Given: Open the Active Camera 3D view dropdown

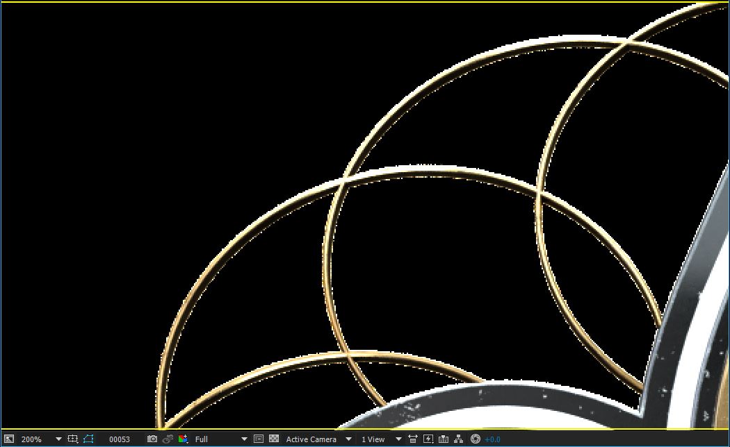Looking at the screenshot, I should [319, 439].
